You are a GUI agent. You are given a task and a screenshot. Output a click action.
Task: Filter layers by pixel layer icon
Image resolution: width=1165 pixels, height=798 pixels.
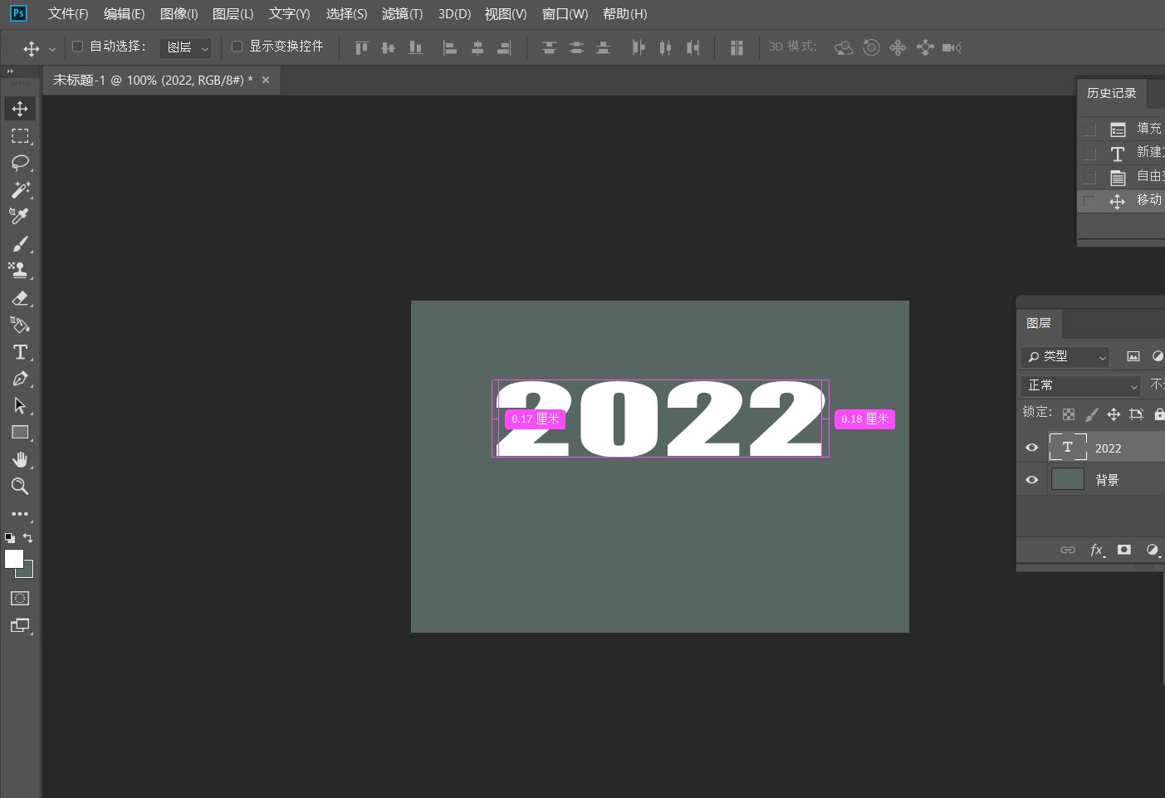click(1133, 356)
